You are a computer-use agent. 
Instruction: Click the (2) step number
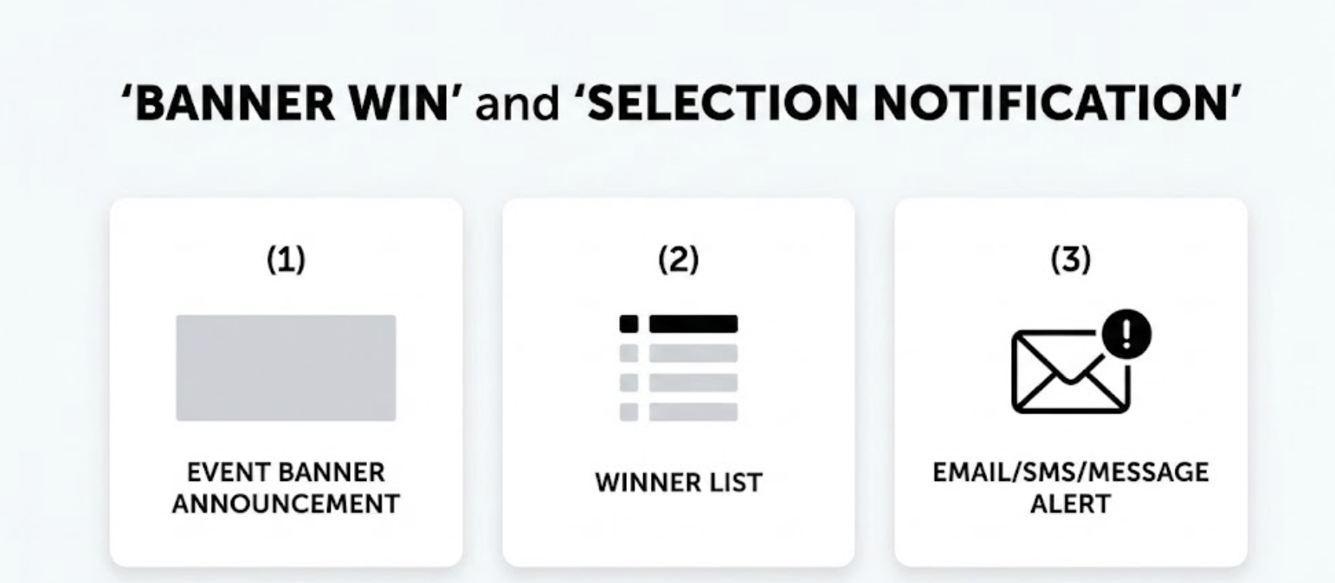[678, 259]
